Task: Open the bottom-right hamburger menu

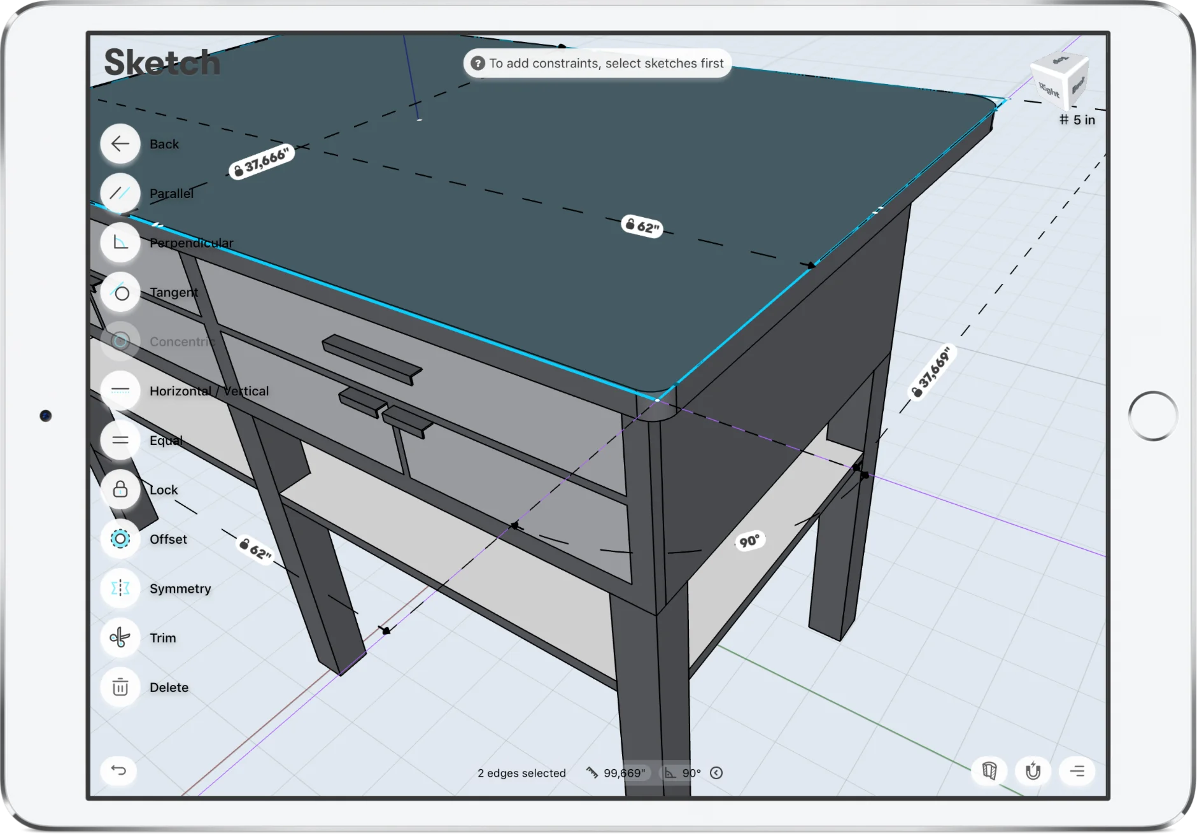Action: point(1077,772)
